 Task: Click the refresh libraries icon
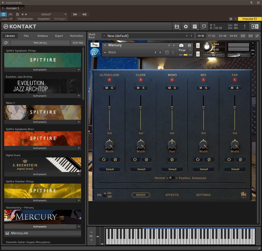click(6, 43)
